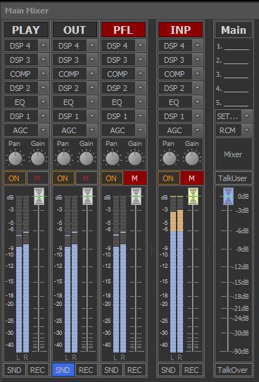Viewport: 259px width, 382px height.
Task: Click the INP channel SND button
Action: pyautogui.click(x=168, y=370)
